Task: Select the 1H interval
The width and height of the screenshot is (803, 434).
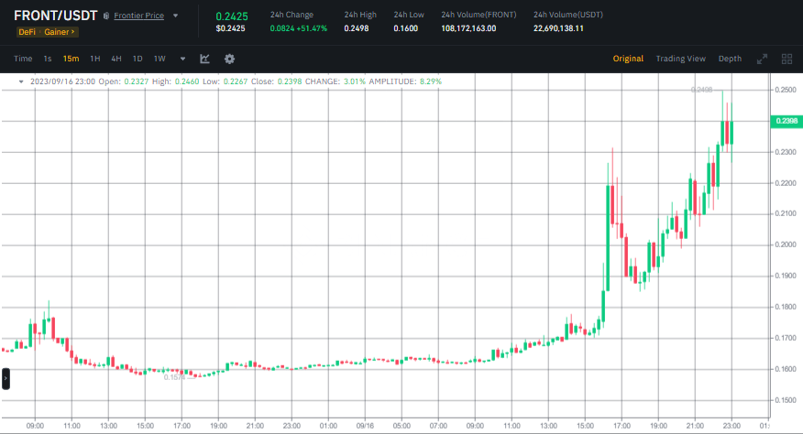Action: [94, 59]
